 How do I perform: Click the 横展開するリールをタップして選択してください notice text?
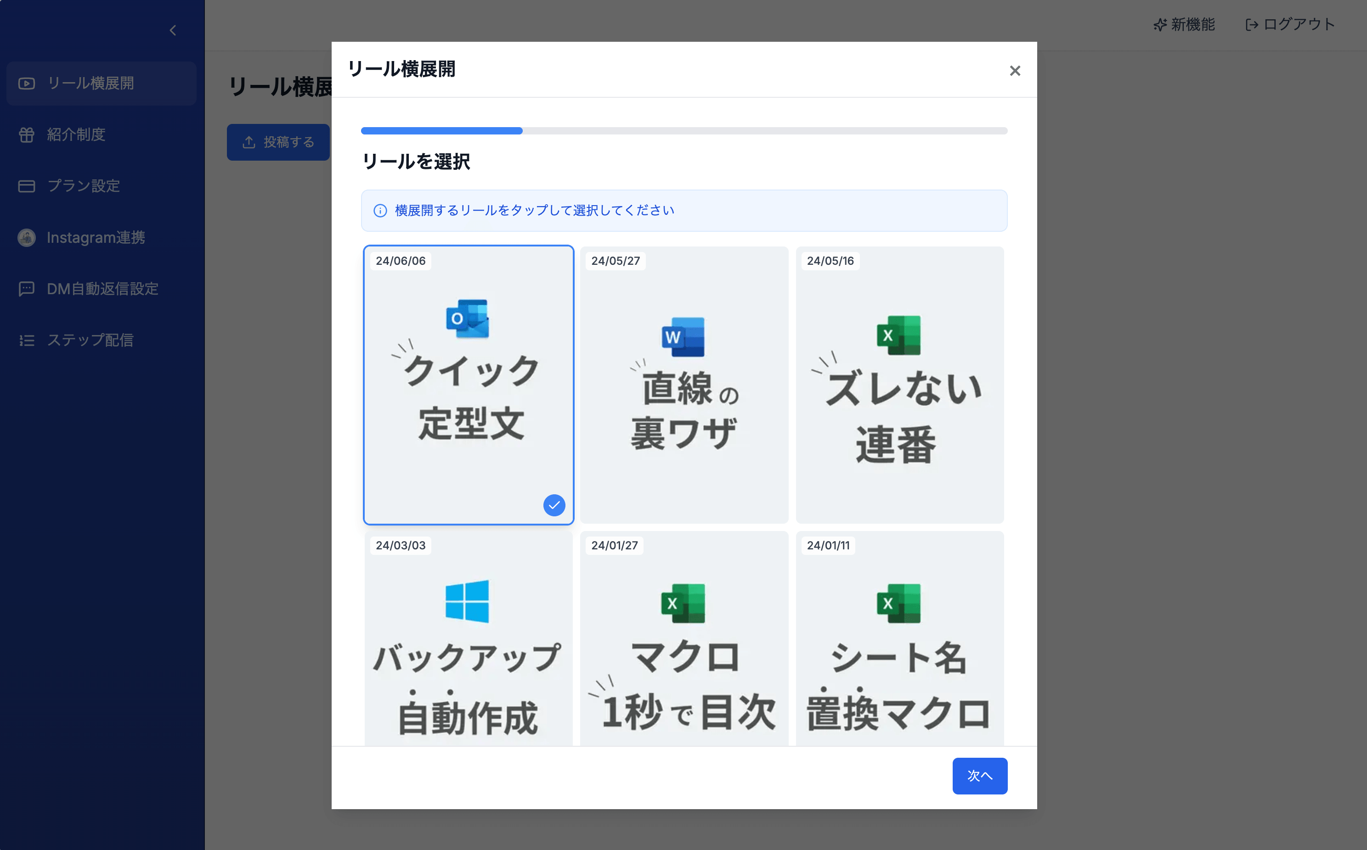pyautogui.click(x=534, y=211)
